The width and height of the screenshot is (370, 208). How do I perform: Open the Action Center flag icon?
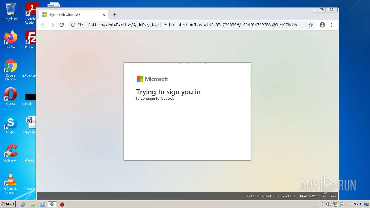343,204
